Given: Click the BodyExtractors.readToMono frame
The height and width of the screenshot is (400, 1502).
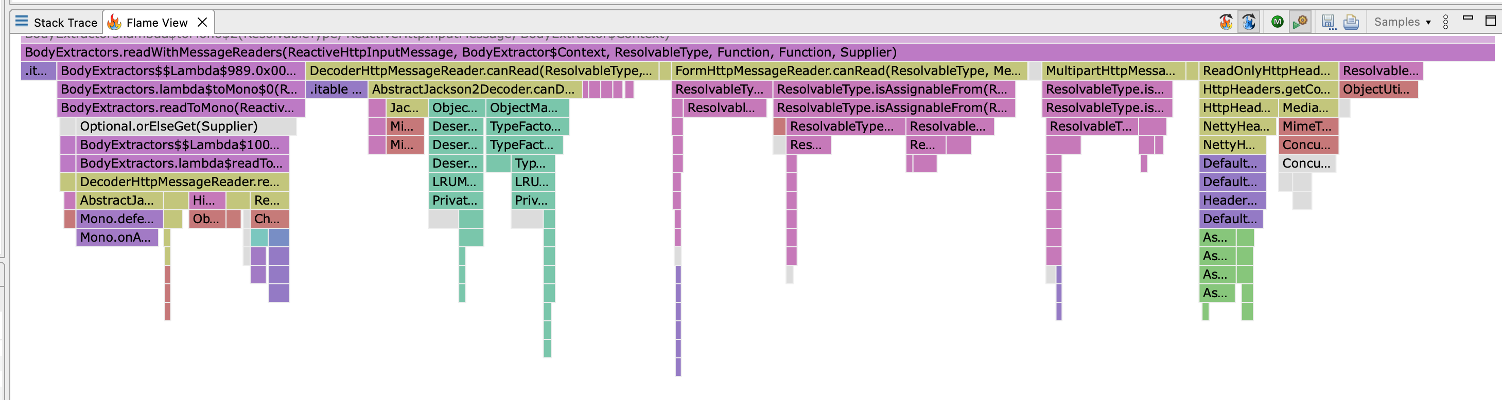Looking at the screenshot, I should [x=181, y=108].
